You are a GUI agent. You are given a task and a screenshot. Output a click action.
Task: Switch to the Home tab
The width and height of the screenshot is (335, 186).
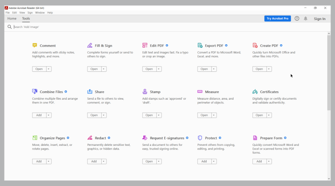(x=12, y=19)
